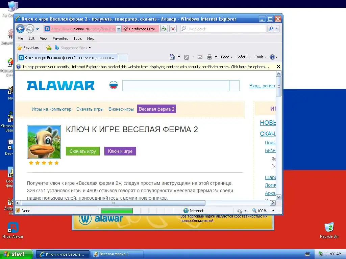Open the Recycle Bin desktop icon
This screenshot has width=346, height=259.
point(329,230)
